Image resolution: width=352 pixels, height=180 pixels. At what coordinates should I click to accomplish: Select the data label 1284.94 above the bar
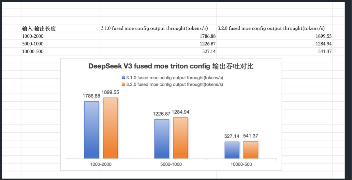pos(181,112)
